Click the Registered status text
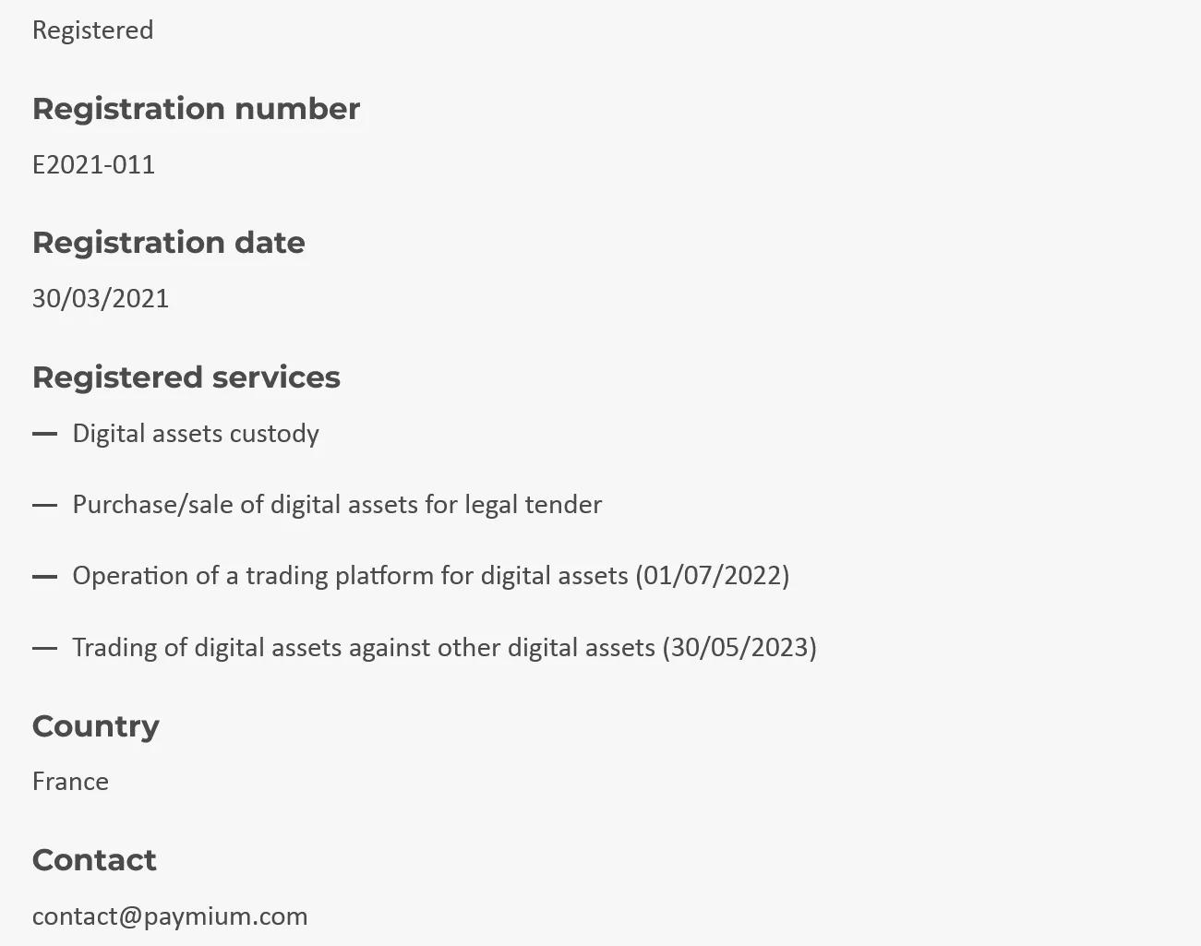Screen dimensions: 1201x946 coord(92,30)
